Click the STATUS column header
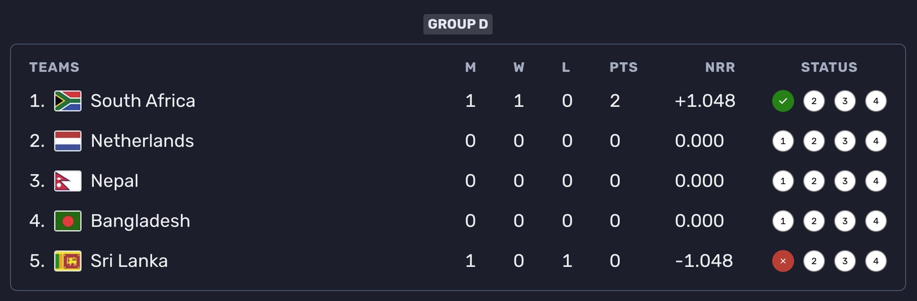Viewport: 917px width, 301px height. (829, 67)
